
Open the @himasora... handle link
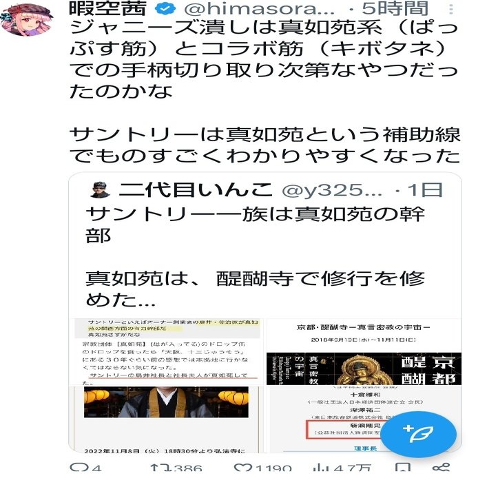[x=259, y=9]
